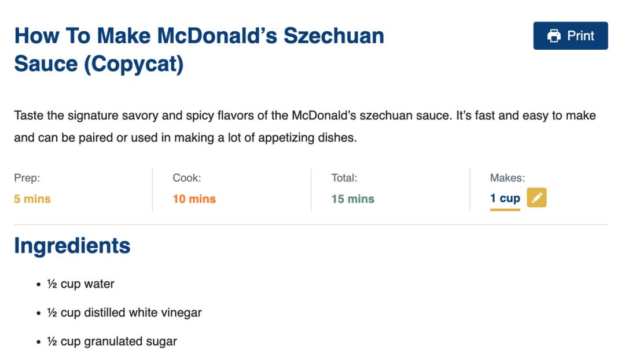Click the '½ cup water' ingredient

click(80, 284)
